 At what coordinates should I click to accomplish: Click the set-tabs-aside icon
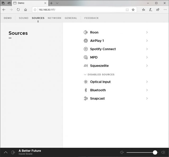[x=9, y=3]
